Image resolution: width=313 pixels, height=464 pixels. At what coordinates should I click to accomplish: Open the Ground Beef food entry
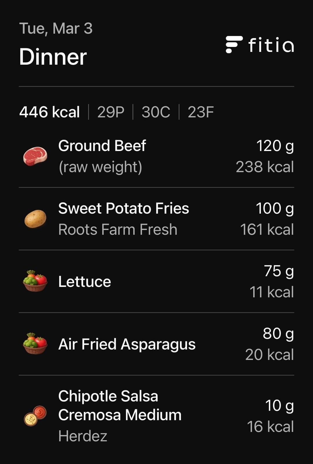(102, 146)
